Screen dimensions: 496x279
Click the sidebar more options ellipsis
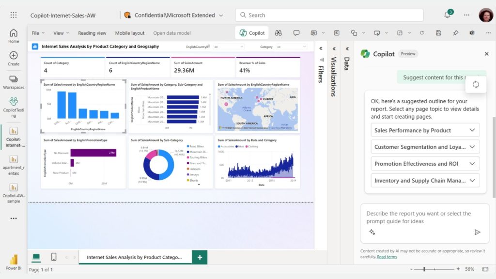(x=13, y=218)
